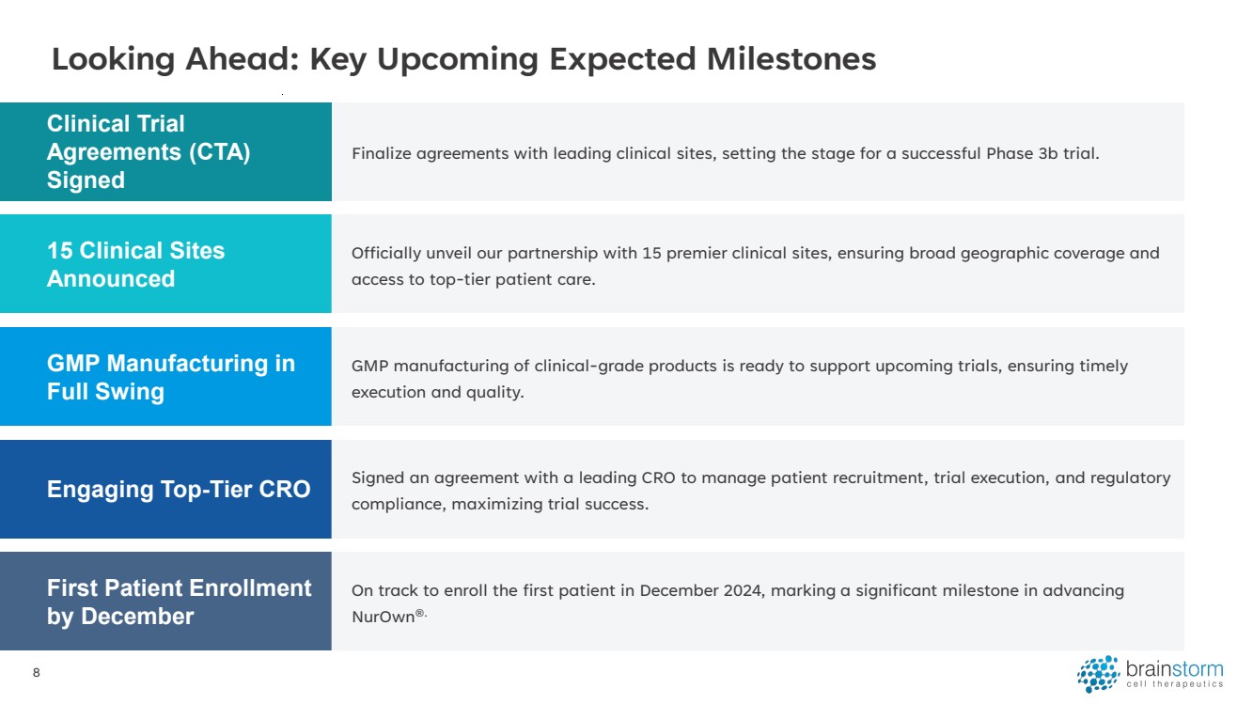This screenshot has height=704, width=1253.
Task: Click slide page number 8
Action: (x=36, y=673)
